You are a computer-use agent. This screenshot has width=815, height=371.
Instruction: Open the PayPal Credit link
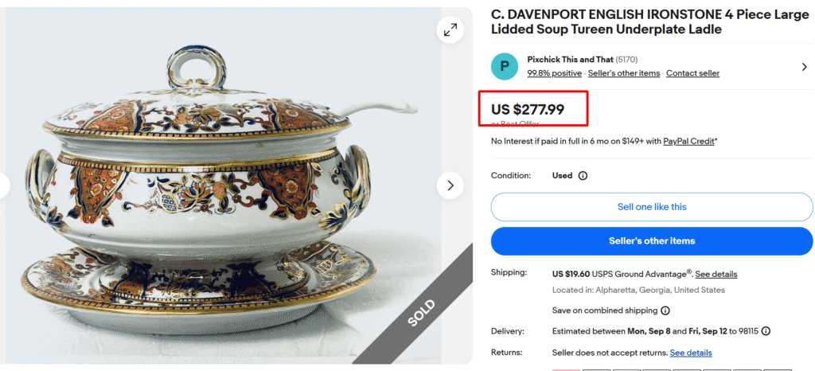[688, 141]
